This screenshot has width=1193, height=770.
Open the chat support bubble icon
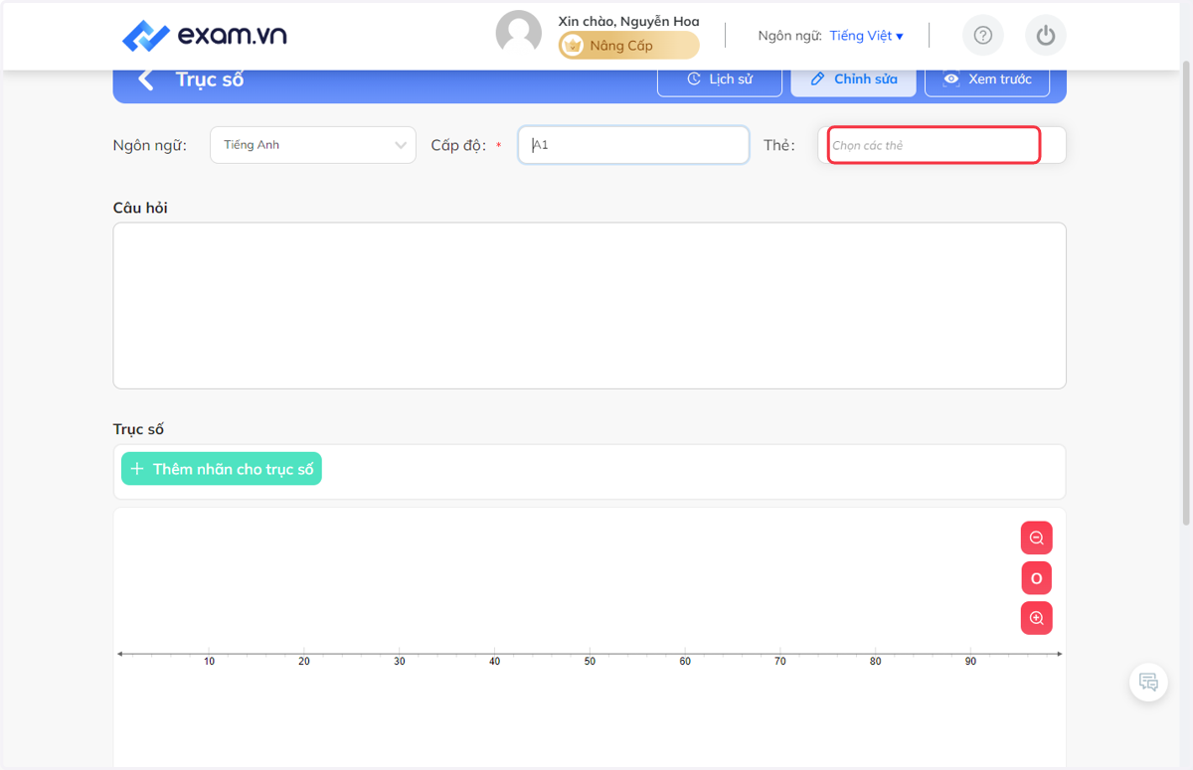(1148, 683)
